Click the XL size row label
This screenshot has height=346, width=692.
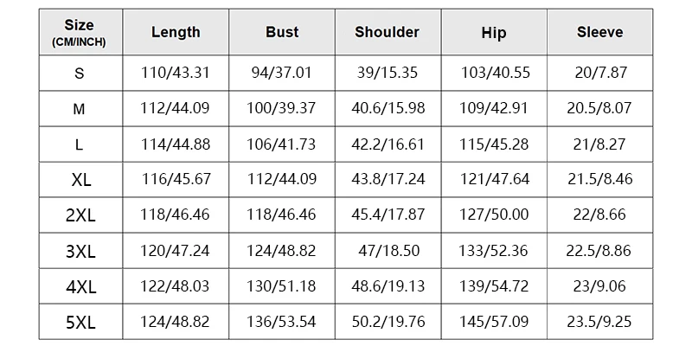tap(80, 180)
